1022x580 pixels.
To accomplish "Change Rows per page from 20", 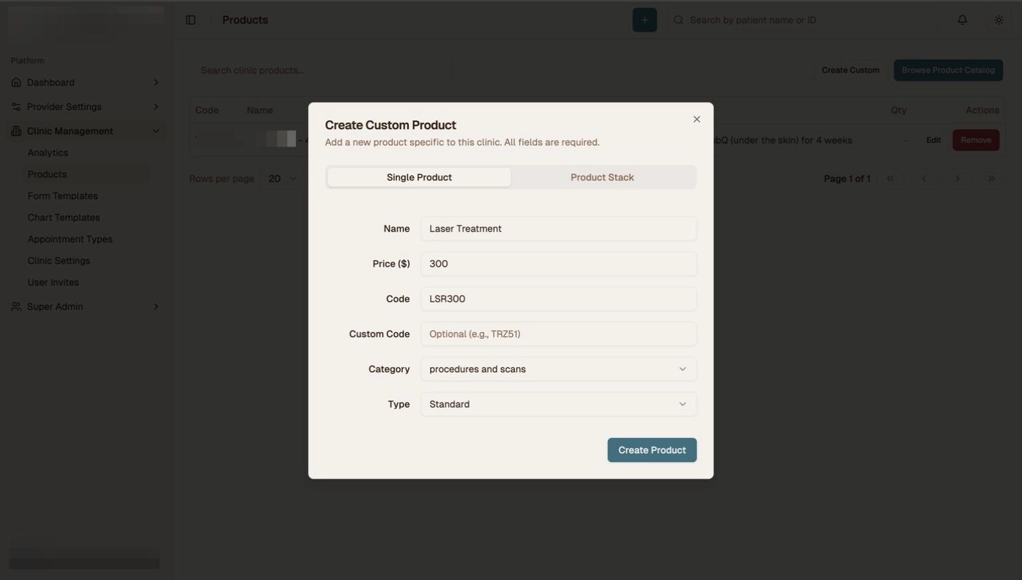I will click(x=281, y=178).
